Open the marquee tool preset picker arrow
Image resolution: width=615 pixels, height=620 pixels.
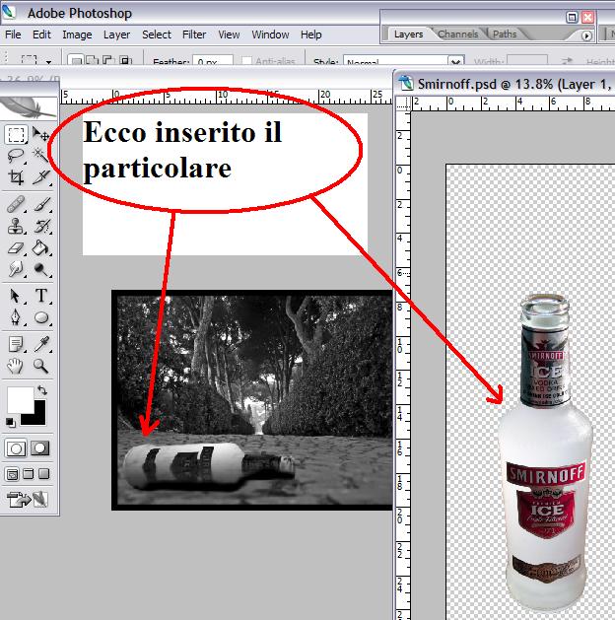click(48, 62)
